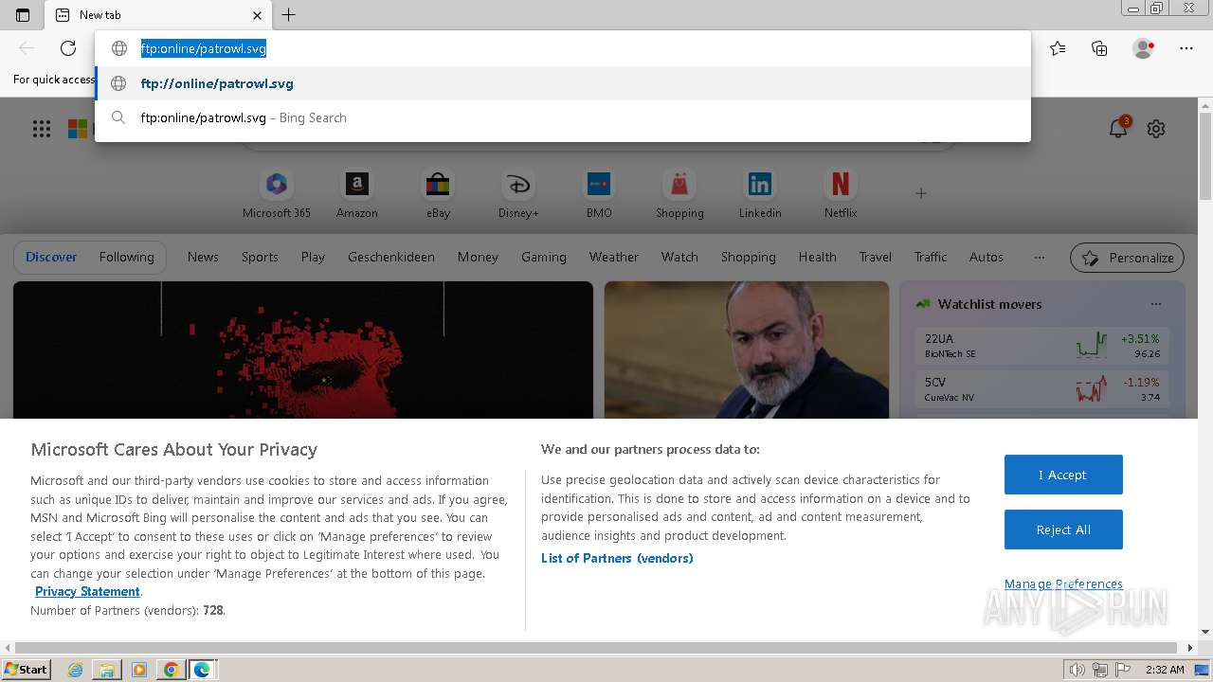Select 5CV CureVac NV stock row

(1042, 389)
